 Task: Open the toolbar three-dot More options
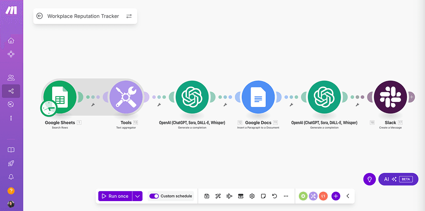286,196
